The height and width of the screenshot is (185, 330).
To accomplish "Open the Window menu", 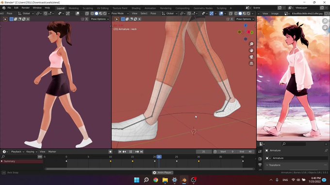I will pyautogui.click(x=37, y=8).
